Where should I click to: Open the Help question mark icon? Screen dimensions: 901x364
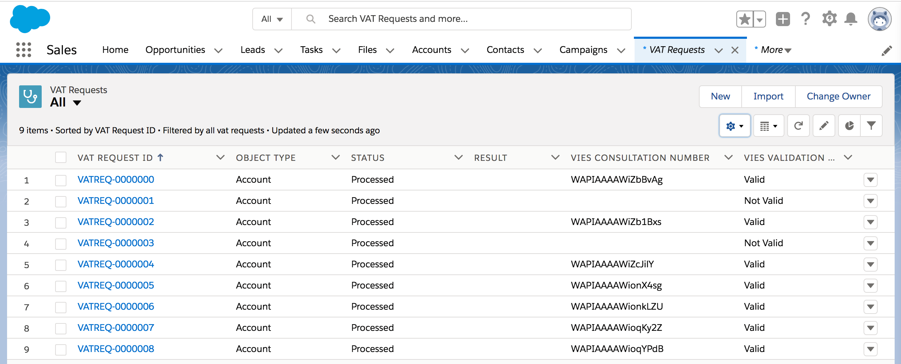point(806,19)
